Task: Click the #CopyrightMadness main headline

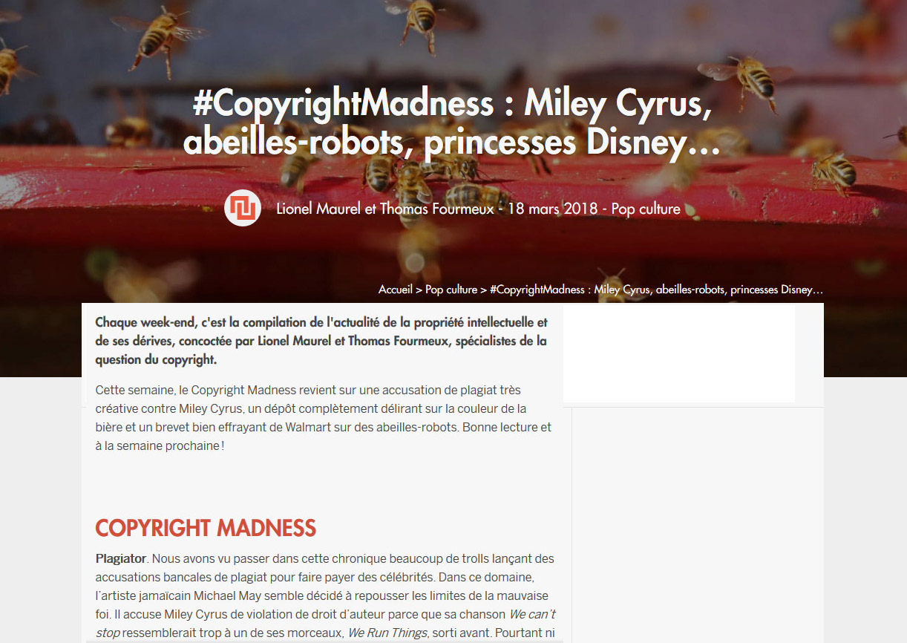Action: (x=453, y=124)
